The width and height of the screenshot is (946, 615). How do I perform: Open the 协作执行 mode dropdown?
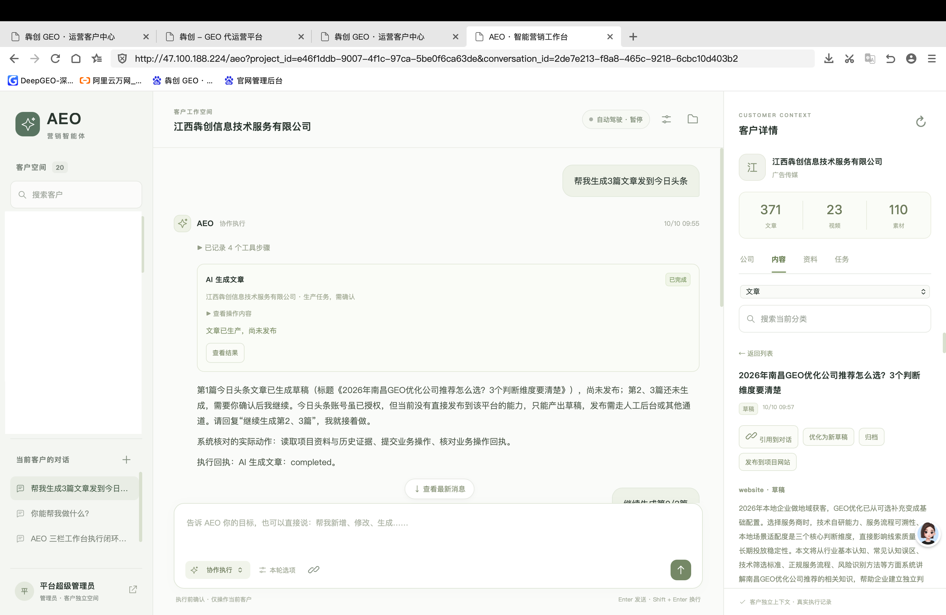(218, 570)
